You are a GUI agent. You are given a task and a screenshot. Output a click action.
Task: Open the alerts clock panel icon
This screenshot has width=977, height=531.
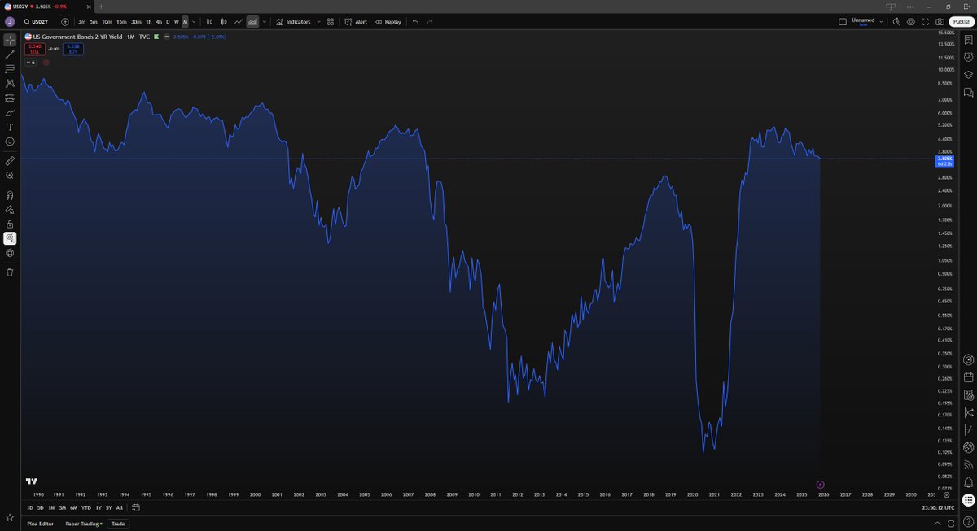pos(968,57)
